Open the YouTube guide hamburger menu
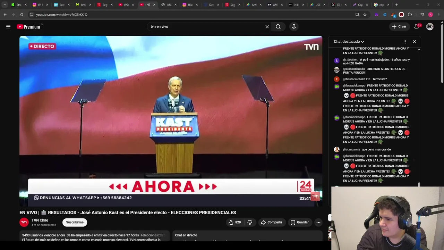 (8, 27)
